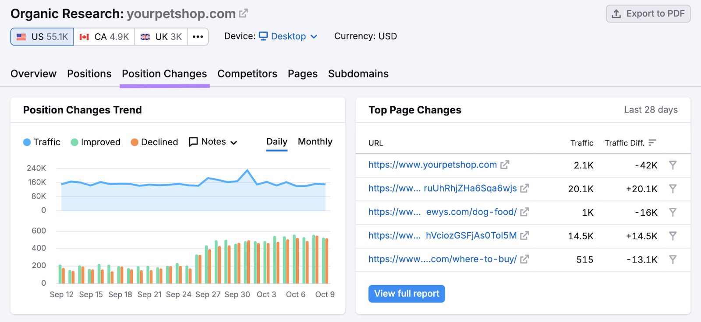Switch chart to Monthly view
Image resolution: width=701 pixels, height=322 pixels.
click(x=315, y=142)
